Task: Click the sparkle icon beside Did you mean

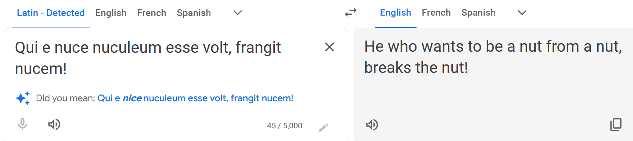Action: click(x=23, y=98)
